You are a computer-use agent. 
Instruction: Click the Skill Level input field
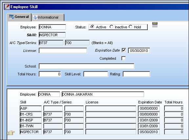96,74
